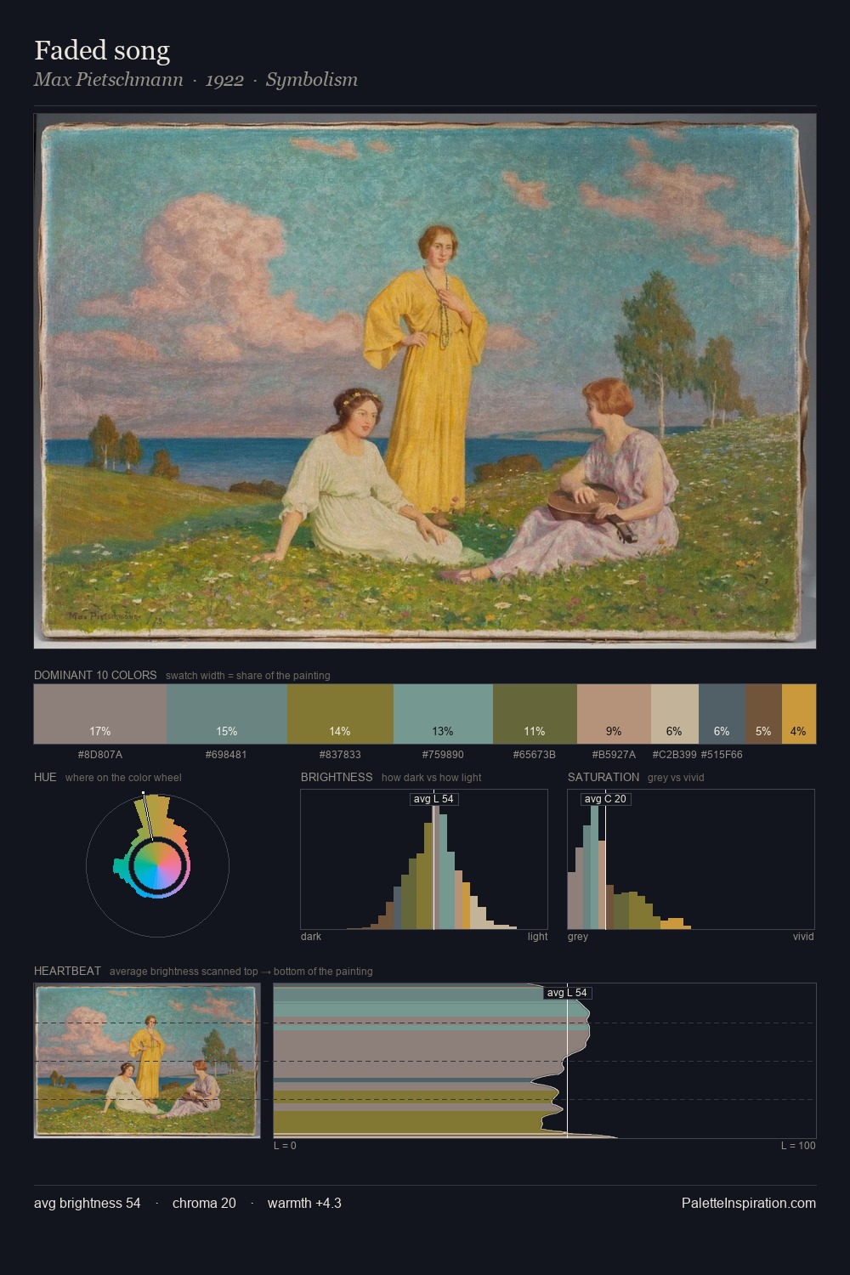Click hex code #8D807A
The height and width of the screenshot is (1275, 850).
coord(100,755)
